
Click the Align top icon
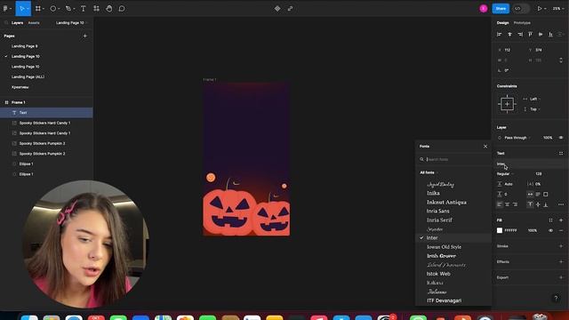click(x=530, y=34)
